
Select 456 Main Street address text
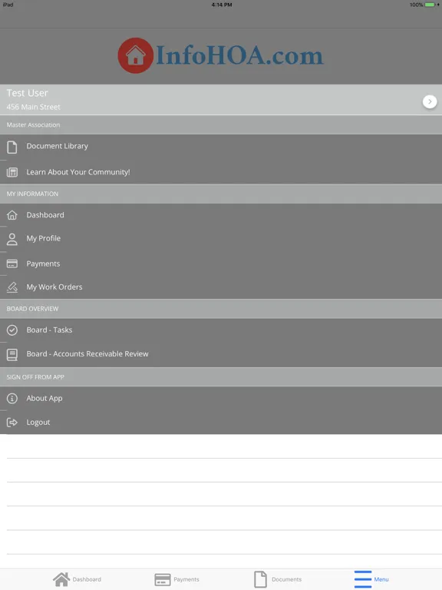tap(33, 107)
